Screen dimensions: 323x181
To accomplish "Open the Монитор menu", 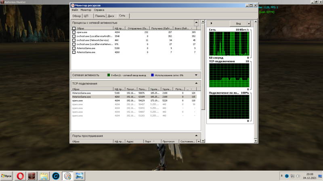I will (x=86, y=10).
